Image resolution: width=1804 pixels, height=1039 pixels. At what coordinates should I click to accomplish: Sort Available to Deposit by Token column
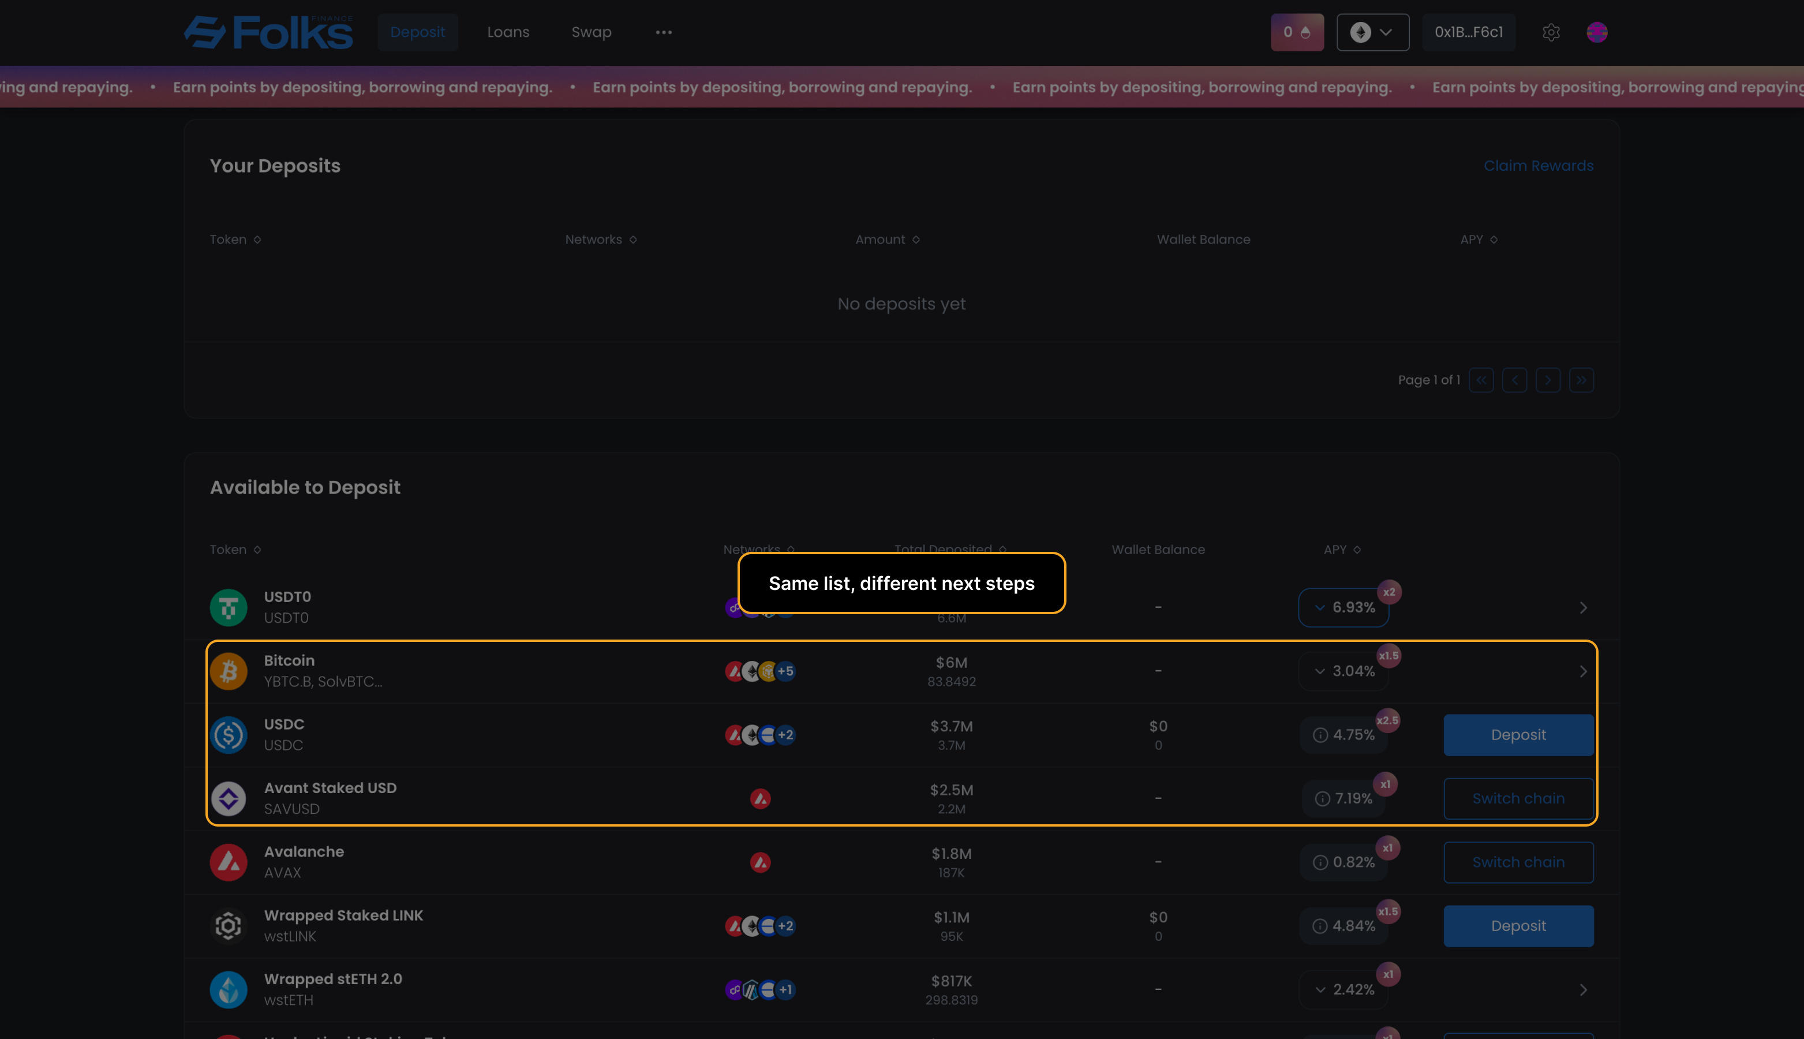coord(235,550)
